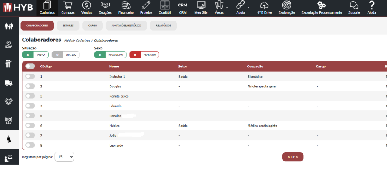Open the Financeiro coins module
Image resolution: width=387 pixels, height=193 pixels.
[126, 8]
